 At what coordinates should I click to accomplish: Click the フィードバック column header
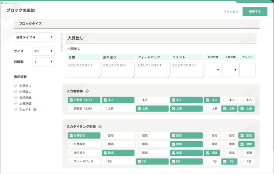[153, 57]
